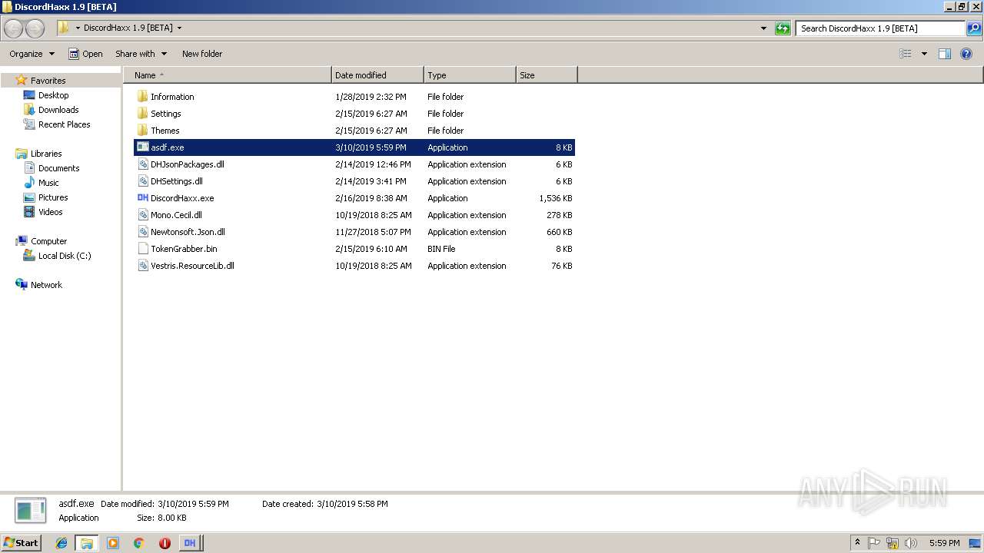Open Windows Media Player from taskbar
This screenshot has width=984, height=553.
[113, 543]
